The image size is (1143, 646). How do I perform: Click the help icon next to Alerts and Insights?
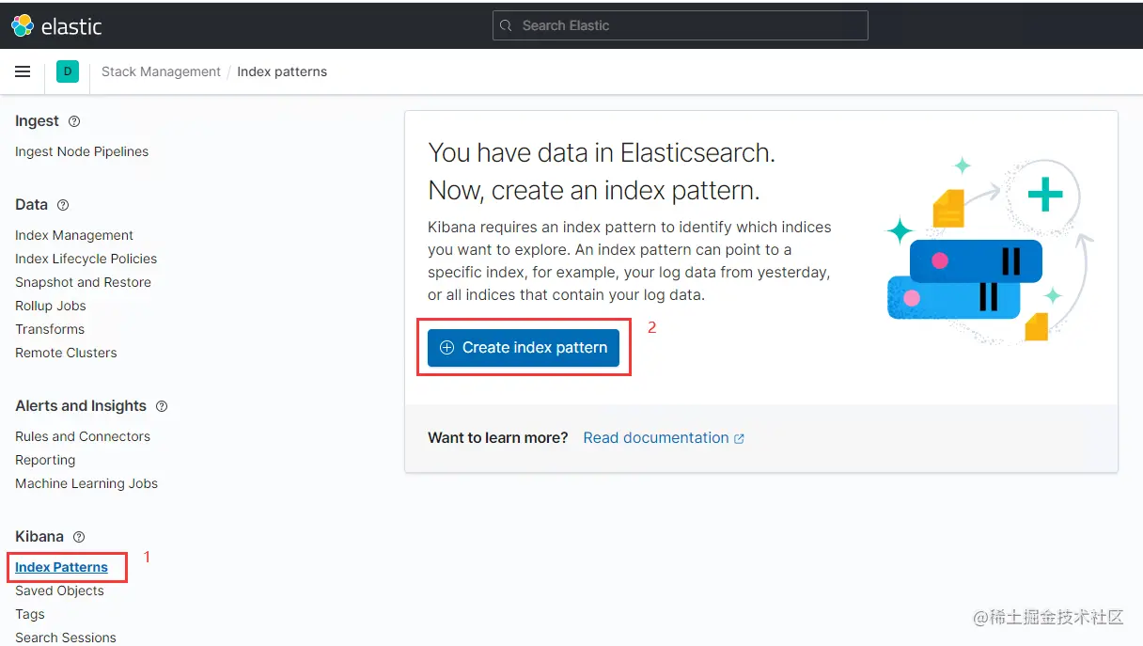[x=162, y=406]
